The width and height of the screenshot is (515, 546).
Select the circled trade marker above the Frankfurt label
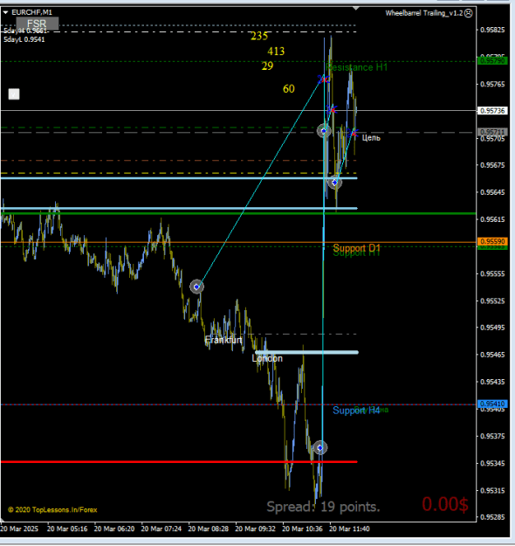[x=196, y=287]
